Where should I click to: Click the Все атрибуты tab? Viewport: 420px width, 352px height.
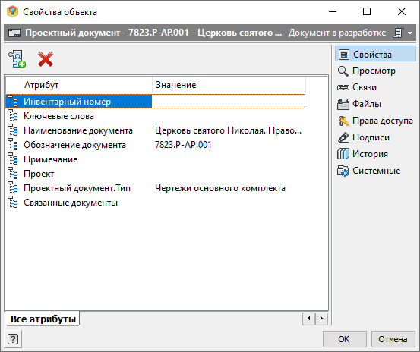click(x=43, y=319)
